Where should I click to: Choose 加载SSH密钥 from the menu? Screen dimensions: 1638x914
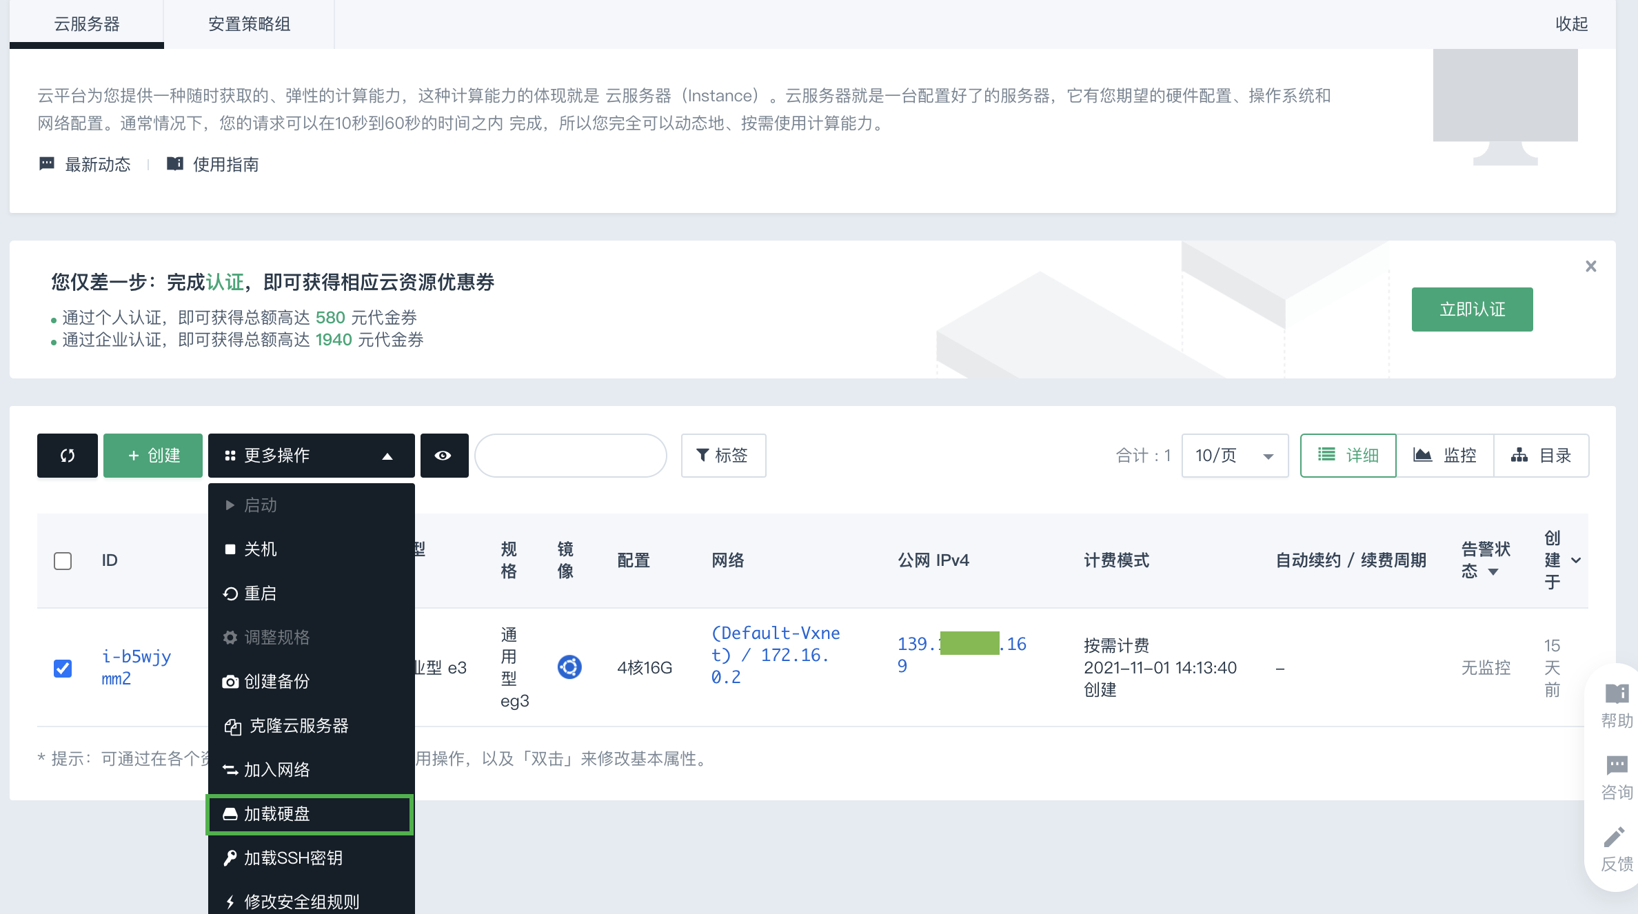(x=312, y=858)
